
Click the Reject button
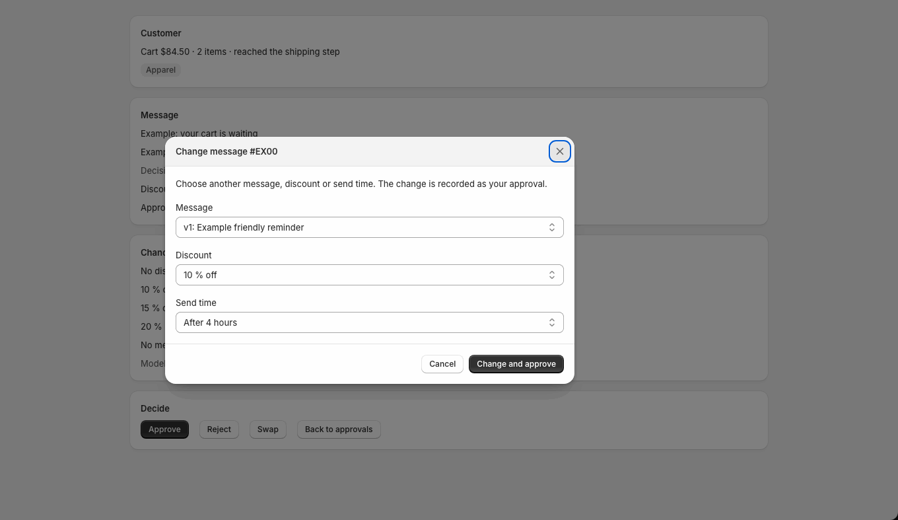point(219,429)
